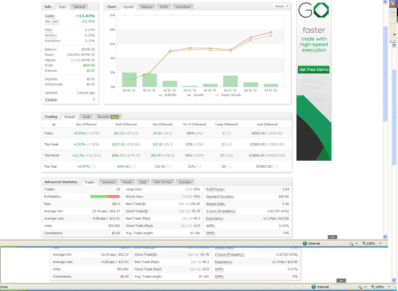Open the Goals tab in Trading
The width and height of the screenshot is (398, 291).
pos(86,117)
